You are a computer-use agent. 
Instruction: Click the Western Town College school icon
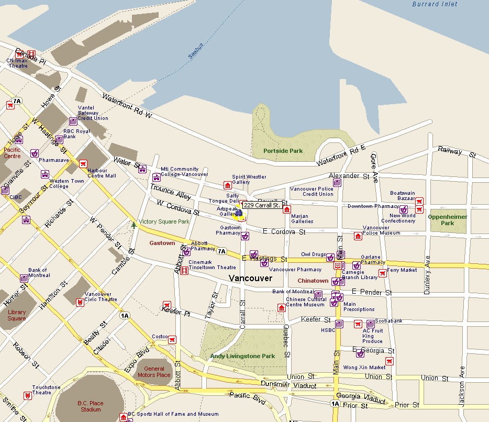coord(45,174)
